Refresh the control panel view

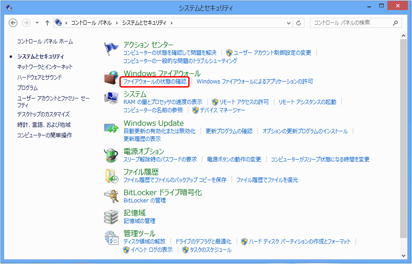point(299,23)
